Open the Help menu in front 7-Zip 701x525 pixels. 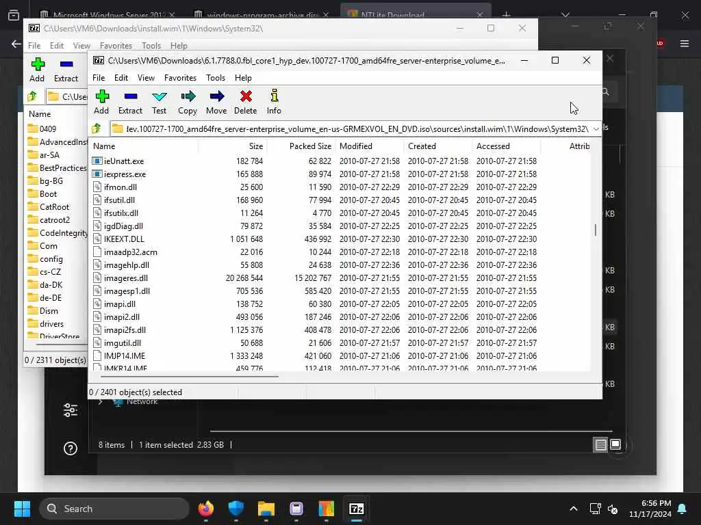point(243,78)
